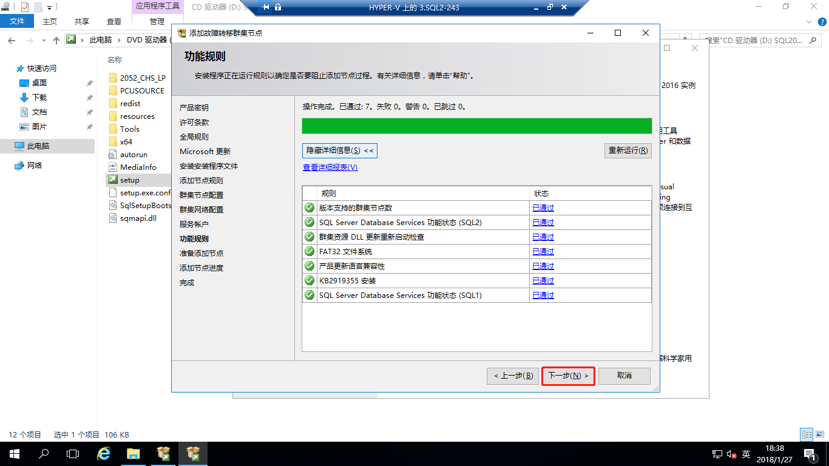
Task: Select the autorun file
Action: 128,155
